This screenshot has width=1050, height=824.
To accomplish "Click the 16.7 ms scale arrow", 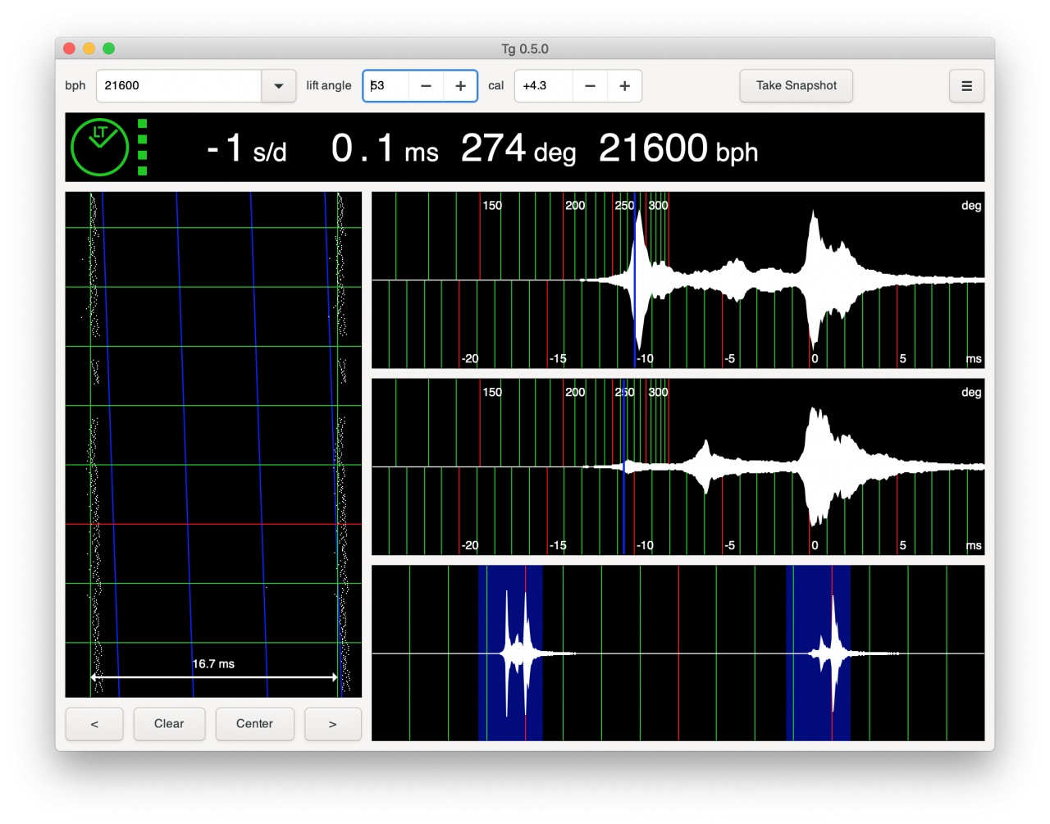I will coord(213,677).
